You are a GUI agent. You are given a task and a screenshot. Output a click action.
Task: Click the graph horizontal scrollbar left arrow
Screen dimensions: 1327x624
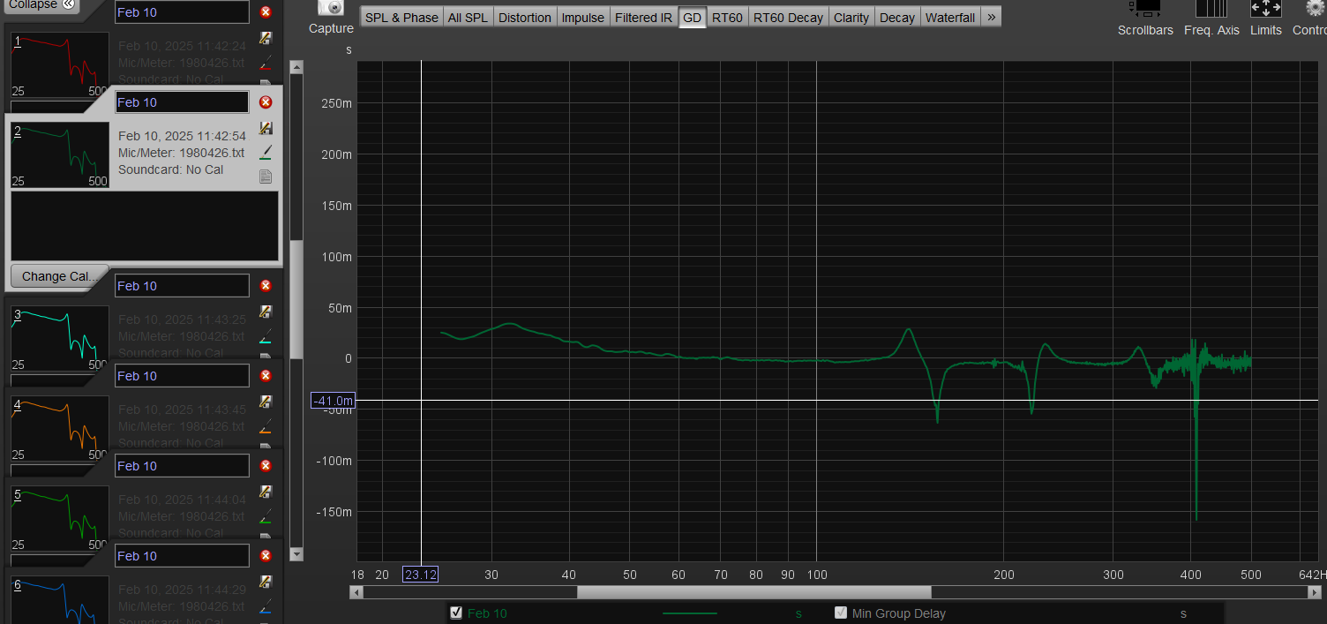[x=356, y=592]
